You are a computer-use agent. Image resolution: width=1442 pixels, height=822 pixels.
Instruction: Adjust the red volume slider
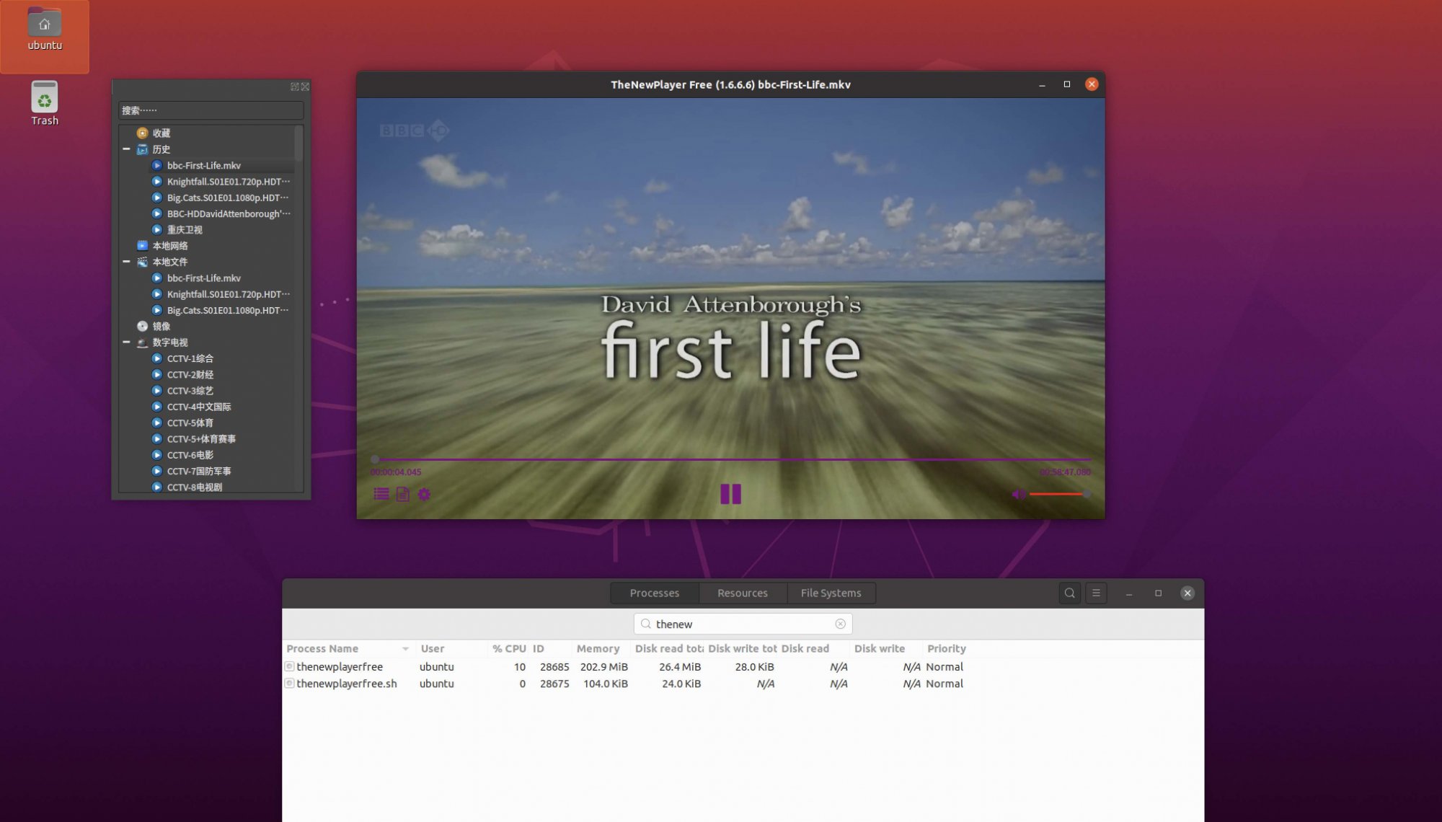[1058, 494]
